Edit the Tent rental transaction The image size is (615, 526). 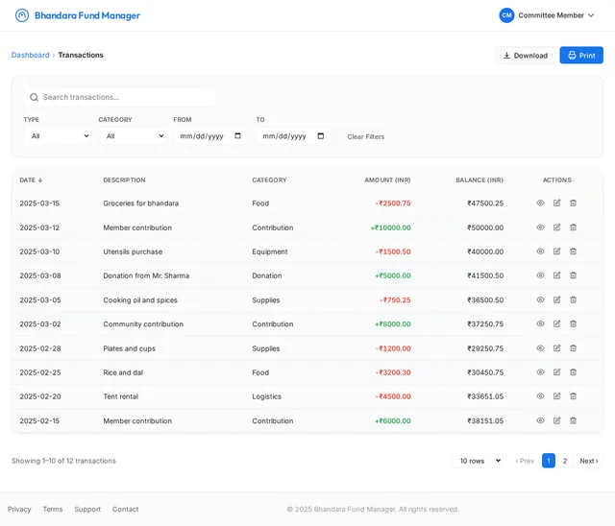[556, 396]
